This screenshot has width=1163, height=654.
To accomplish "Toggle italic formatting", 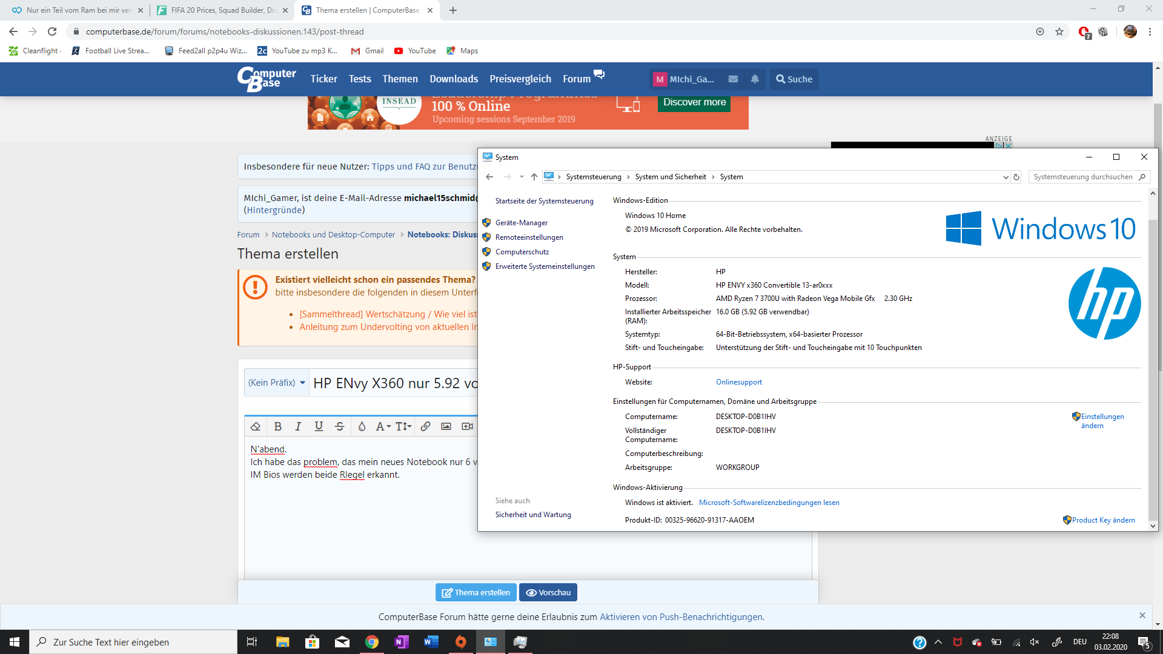I will click(x=298, y=426).
